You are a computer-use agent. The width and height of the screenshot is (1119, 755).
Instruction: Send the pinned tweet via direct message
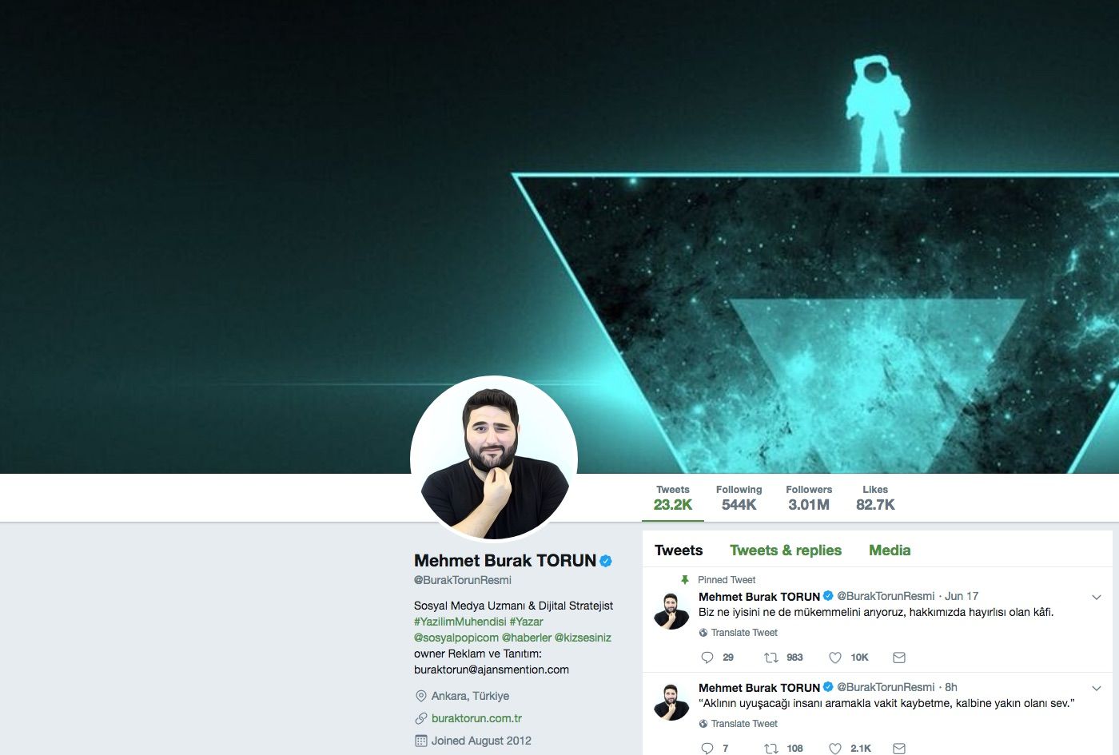[899, 658]
